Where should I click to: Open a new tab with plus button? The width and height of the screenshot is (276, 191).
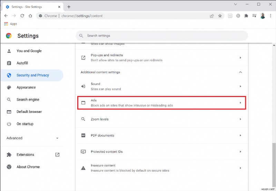[x=69, y=7]
